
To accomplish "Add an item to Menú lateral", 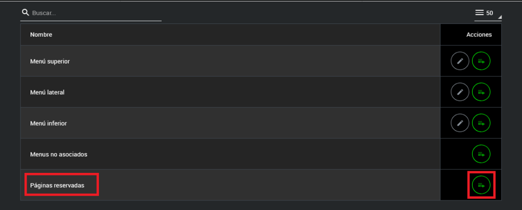I will click(x=481, y=92).
